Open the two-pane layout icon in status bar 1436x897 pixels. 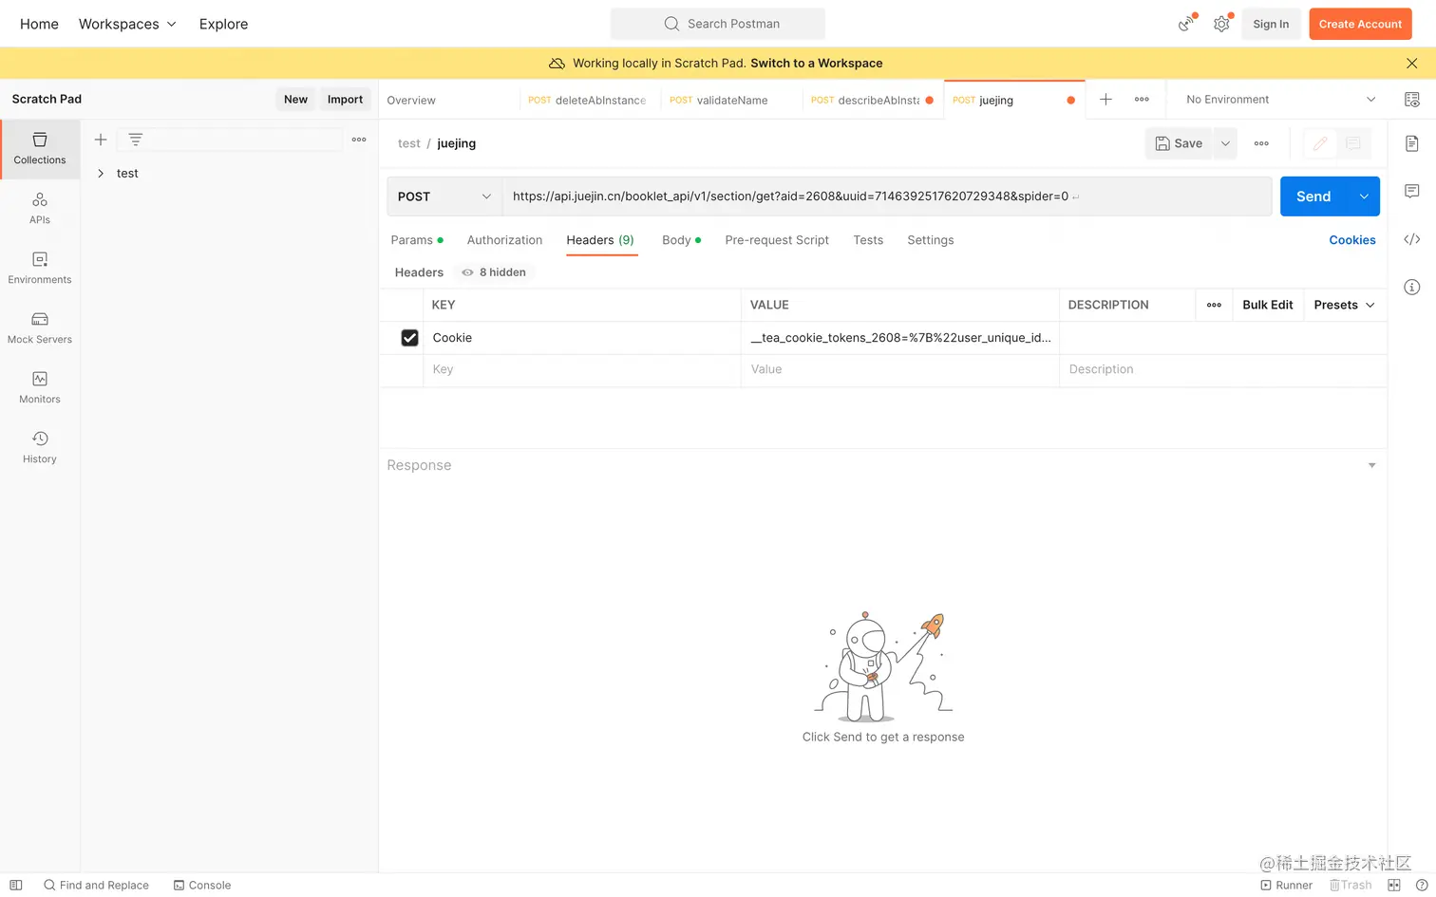click(1394, 885)
